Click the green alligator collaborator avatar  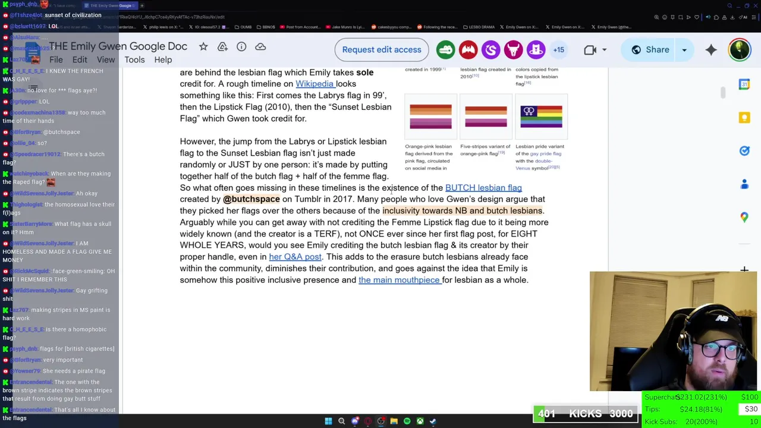tap(445, 50)
